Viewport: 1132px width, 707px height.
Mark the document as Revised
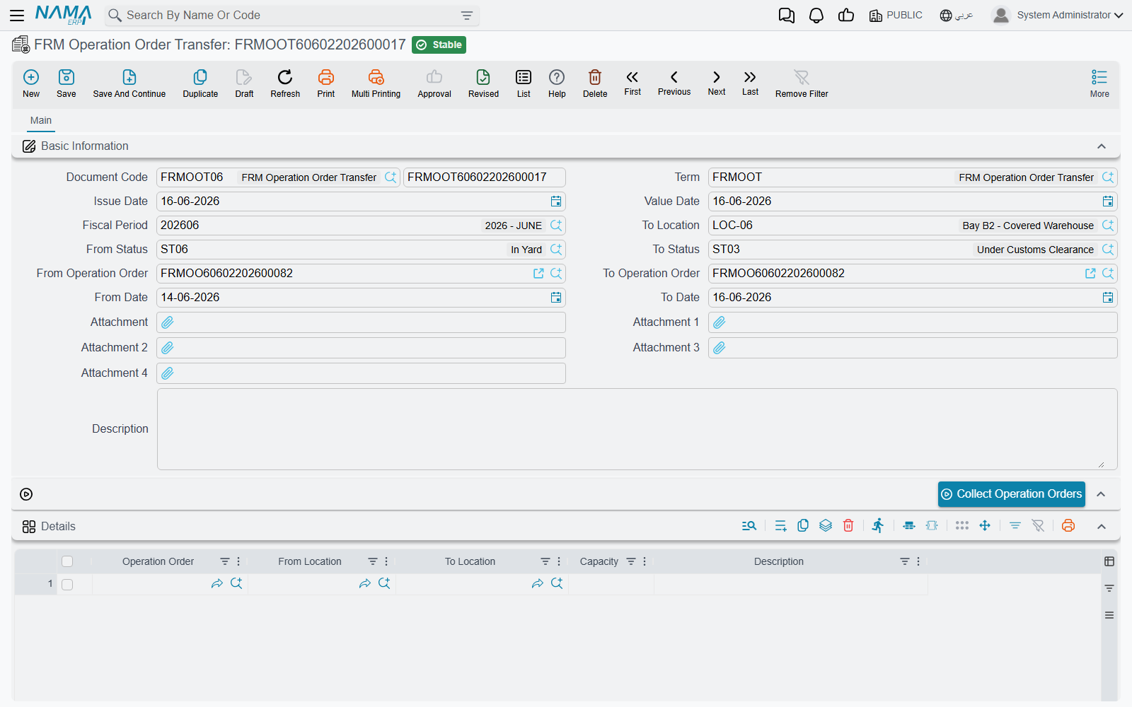(483, 83)
